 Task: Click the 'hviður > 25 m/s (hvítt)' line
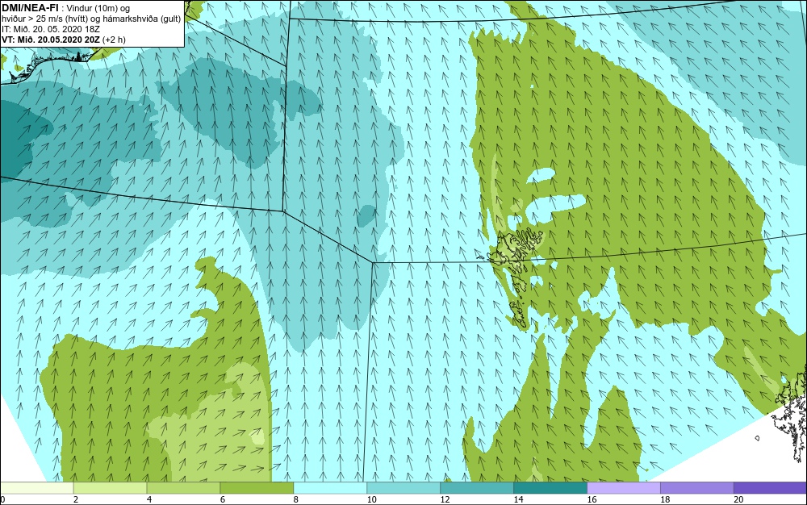[90, 19]
